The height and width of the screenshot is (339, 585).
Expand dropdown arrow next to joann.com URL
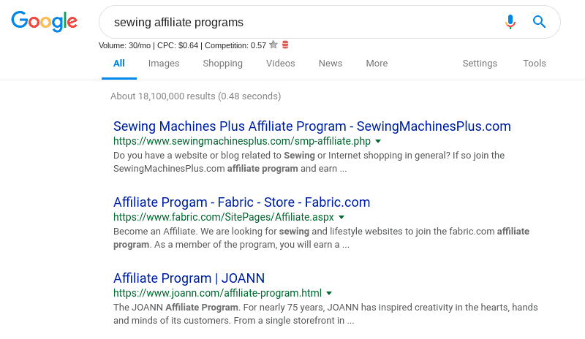pos(329,293)
